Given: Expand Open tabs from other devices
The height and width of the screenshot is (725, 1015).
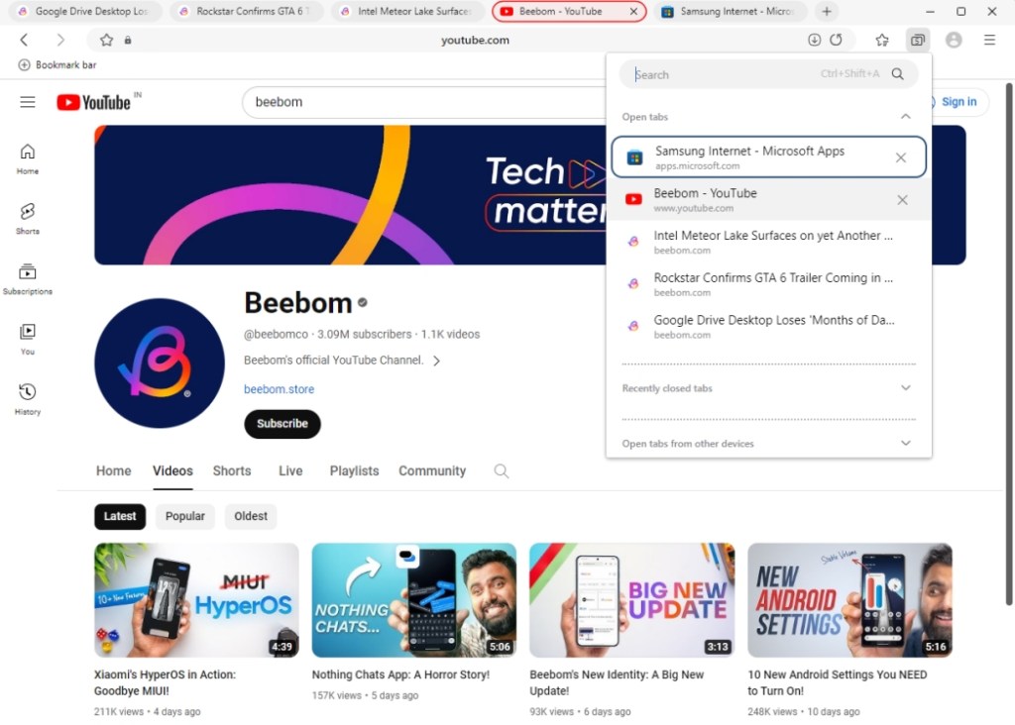Looking at the screenshot, I should click(x=905, y=443).
